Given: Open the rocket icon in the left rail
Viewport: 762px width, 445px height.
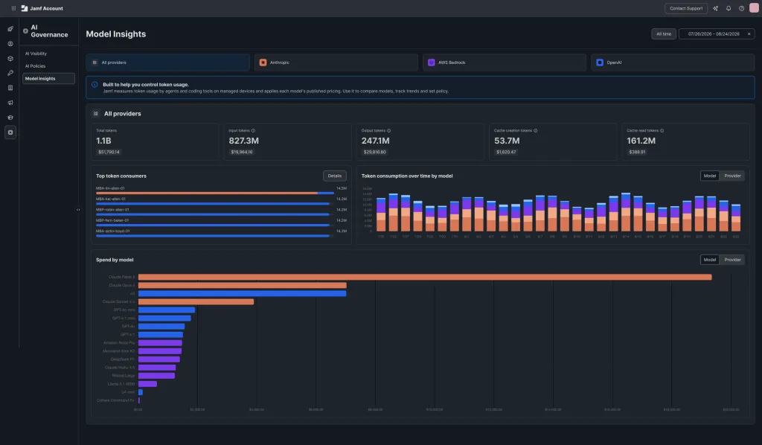Looking at the screenshot, I should [10, 29].
